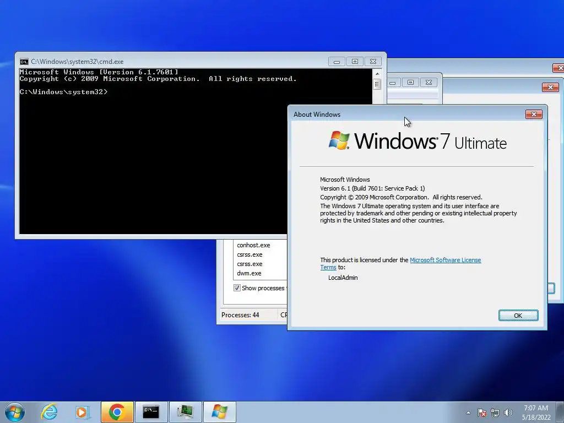
Task: Close the rearmost window behind cmd
Action: 558,68
